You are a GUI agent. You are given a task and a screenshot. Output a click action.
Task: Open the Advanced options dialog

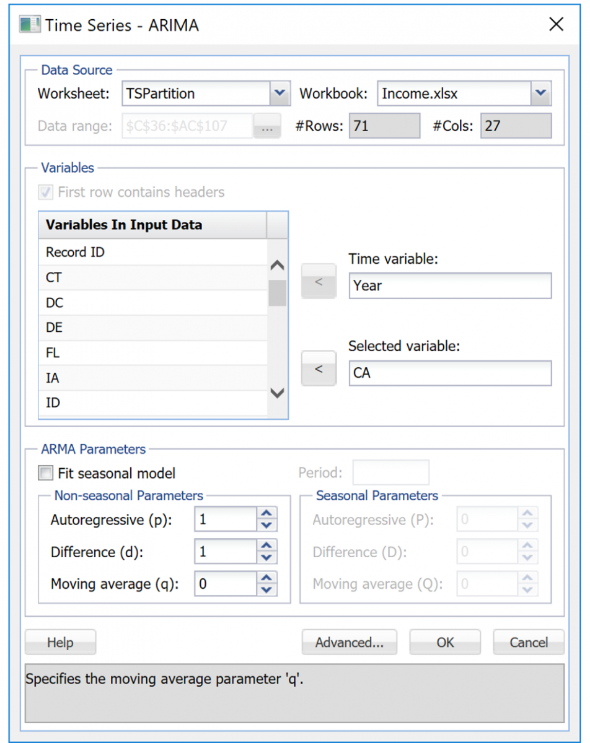click(350, 643)
